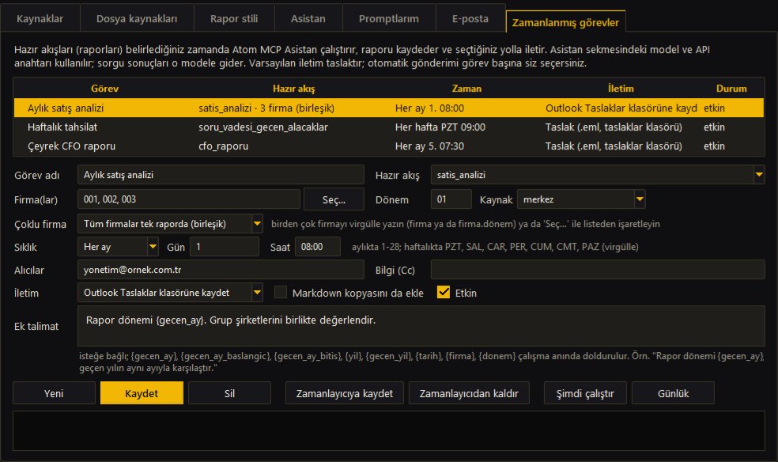The width and height of the screenshot is (778, 462).
Task: Open the Günlük log button
Action: click(x=673, y=393)
